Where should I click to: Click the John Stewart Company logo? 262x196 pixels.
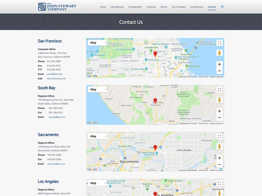(57, 7)
